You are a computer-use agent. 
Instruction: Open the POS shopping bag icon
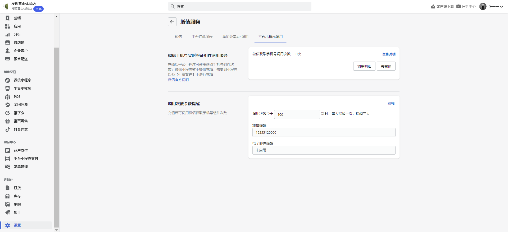point(8,96)
